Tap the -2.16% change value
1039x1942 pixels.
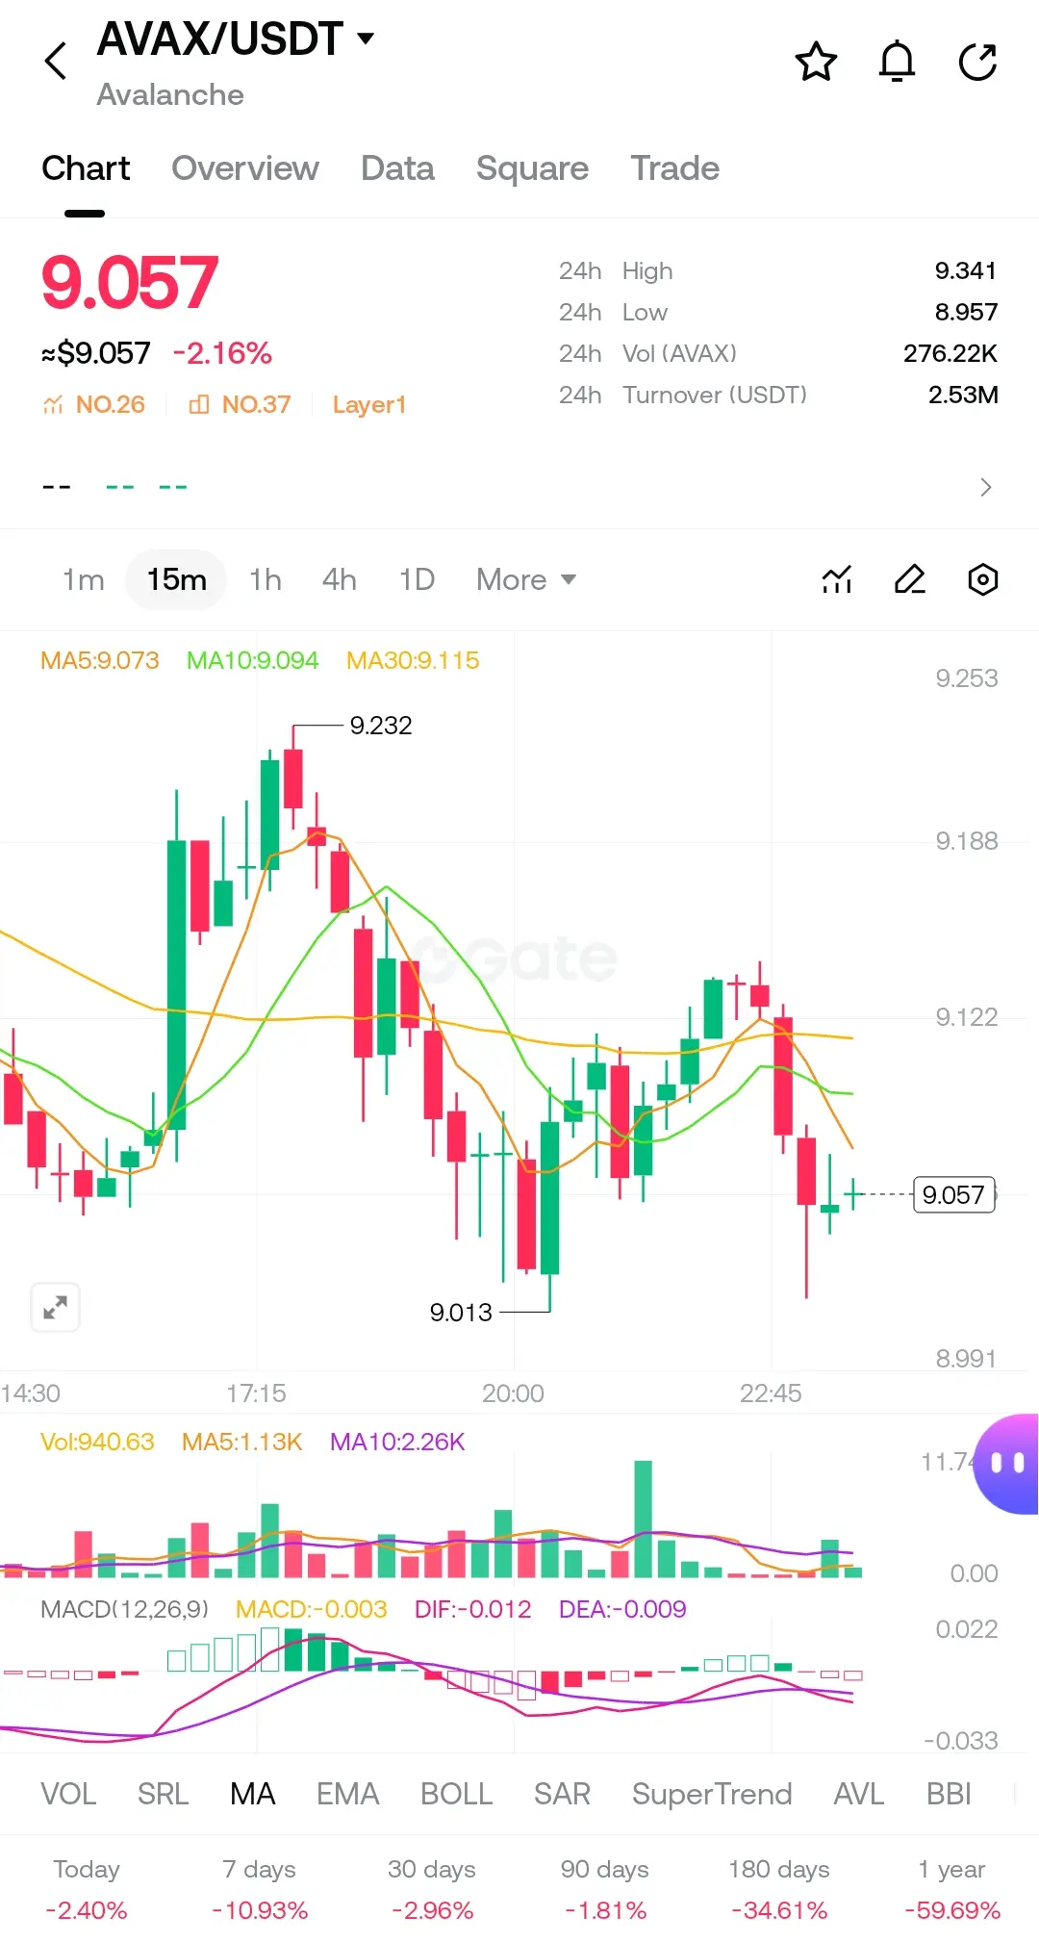(x=222, y=353)
